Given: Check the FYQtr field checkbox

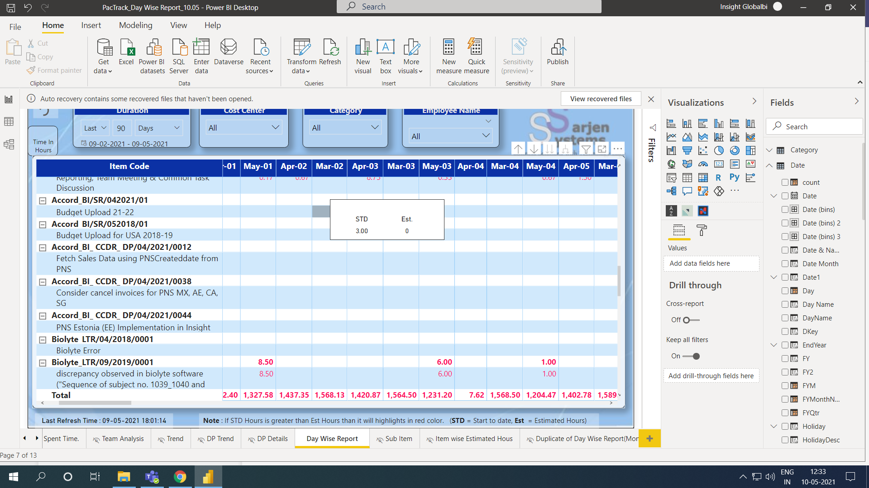Looking at the screenshot, I should coord(785,413).
